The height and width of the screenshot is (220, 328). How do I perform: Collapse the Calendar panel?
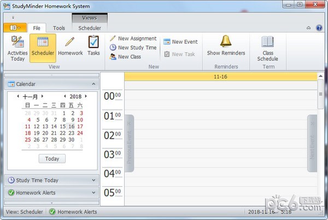93,84
